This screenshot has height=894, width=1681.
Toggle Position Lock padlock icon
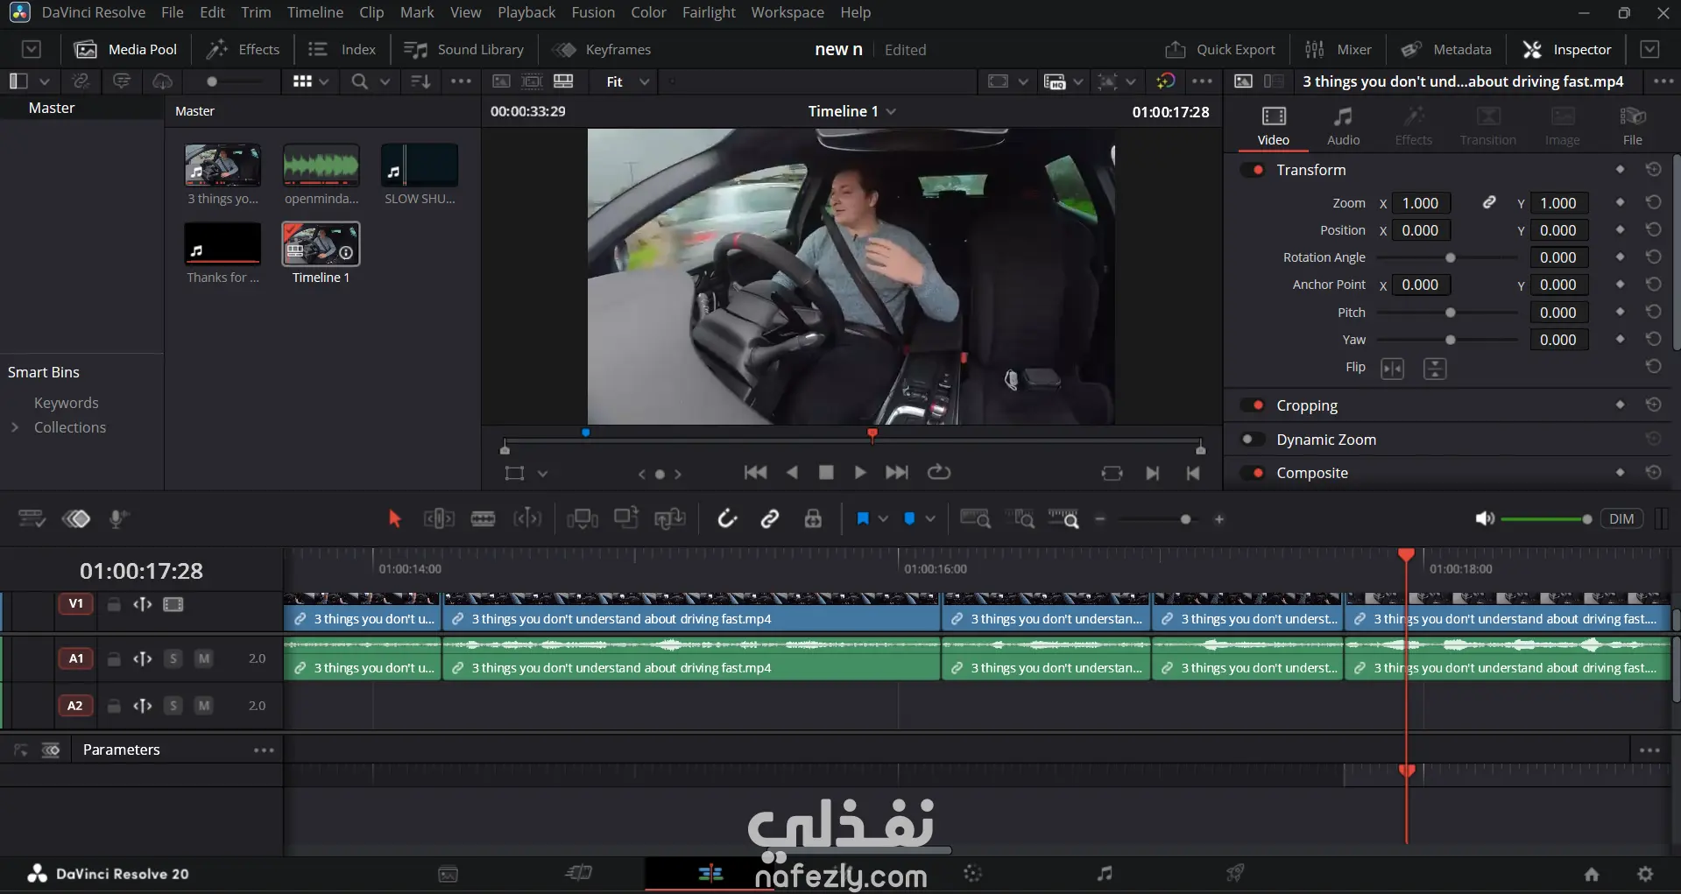[813, 519]
